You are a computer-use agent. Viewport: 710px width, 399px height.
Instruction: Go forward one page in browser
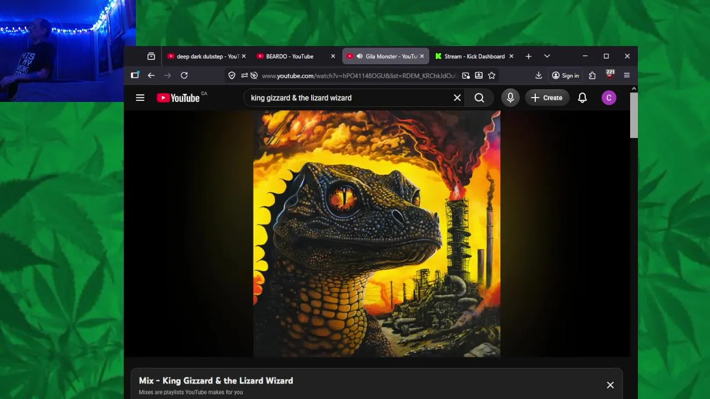click(x=168, y=75)
